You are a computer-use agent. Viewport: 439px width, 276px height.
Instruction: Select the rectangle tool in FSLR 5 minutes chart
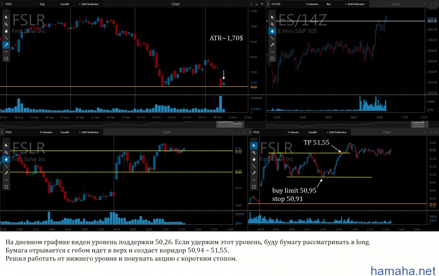click(x=6, y=187)
